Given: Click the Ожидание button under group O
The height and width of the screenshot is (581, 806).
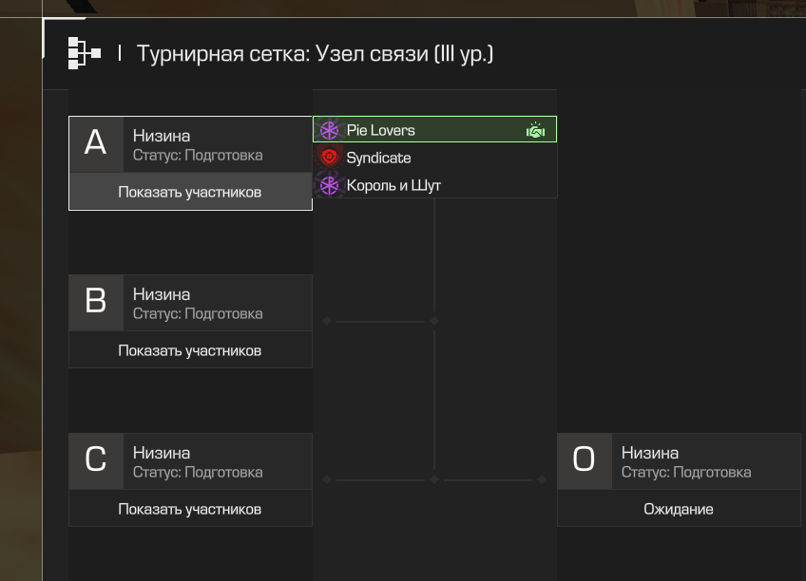Looking at the screenshot, I should [x=679, y=509].
